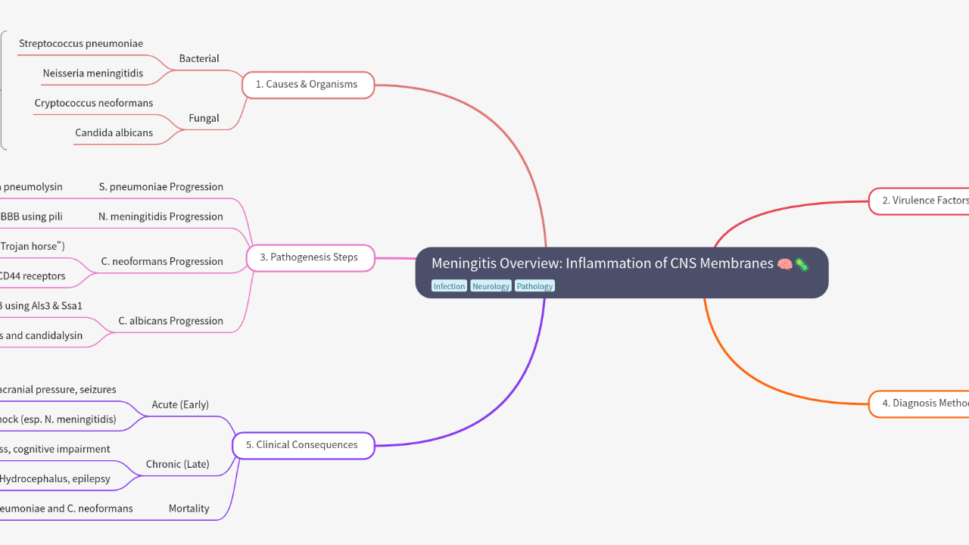Expand the '4. Diagnosis Methods' node

coord(924,403)
